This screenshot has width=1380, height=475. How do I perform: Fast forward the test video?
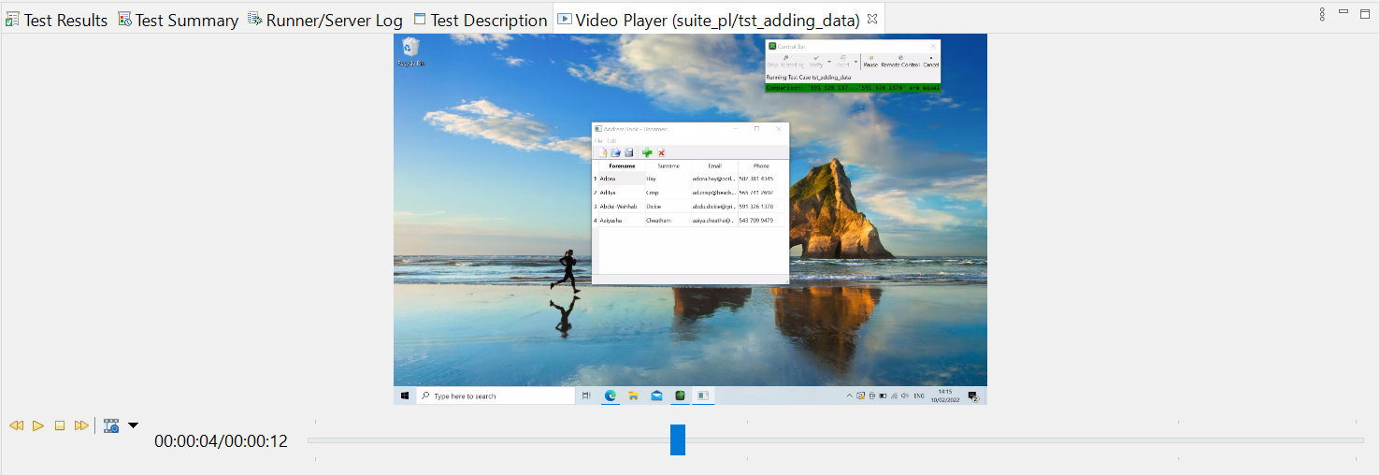pyautogui.click(x=81, y=425)
